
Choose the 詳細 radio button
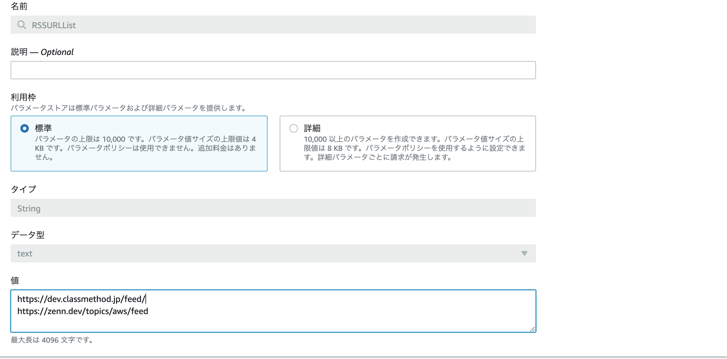point(294,128)
